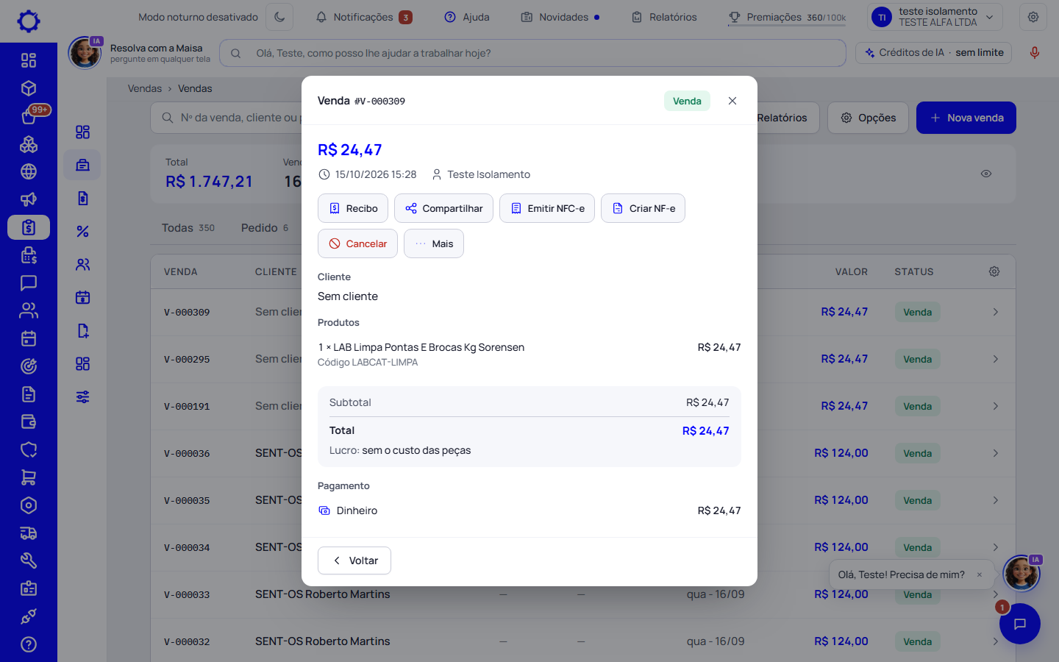The height and width of the screenshot is (662, 1059).
Task: Click Recibo button in sale dialog
Action: [x=353, y=208]
